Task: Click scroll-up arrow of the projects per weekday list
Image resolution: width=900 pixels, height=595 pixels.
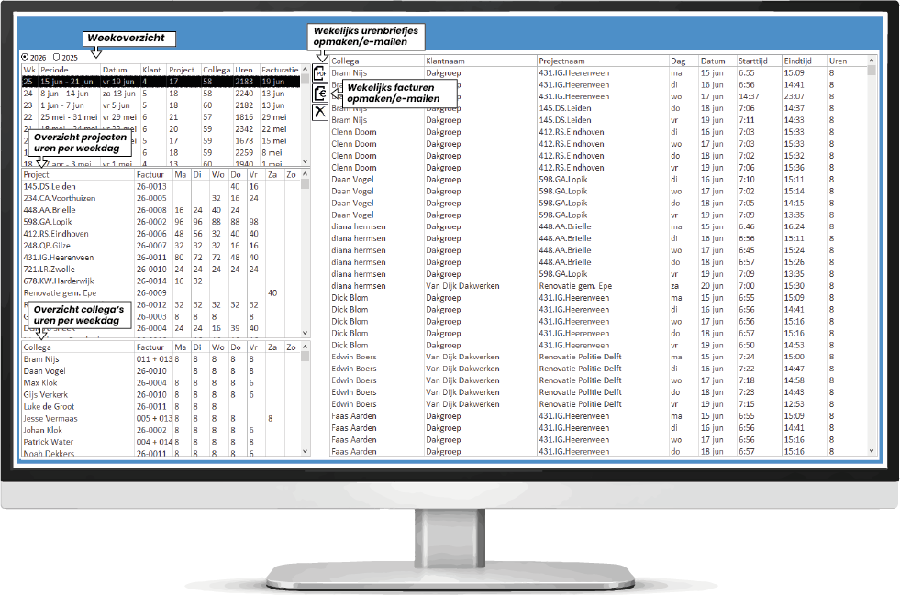Action: (305, 174)
